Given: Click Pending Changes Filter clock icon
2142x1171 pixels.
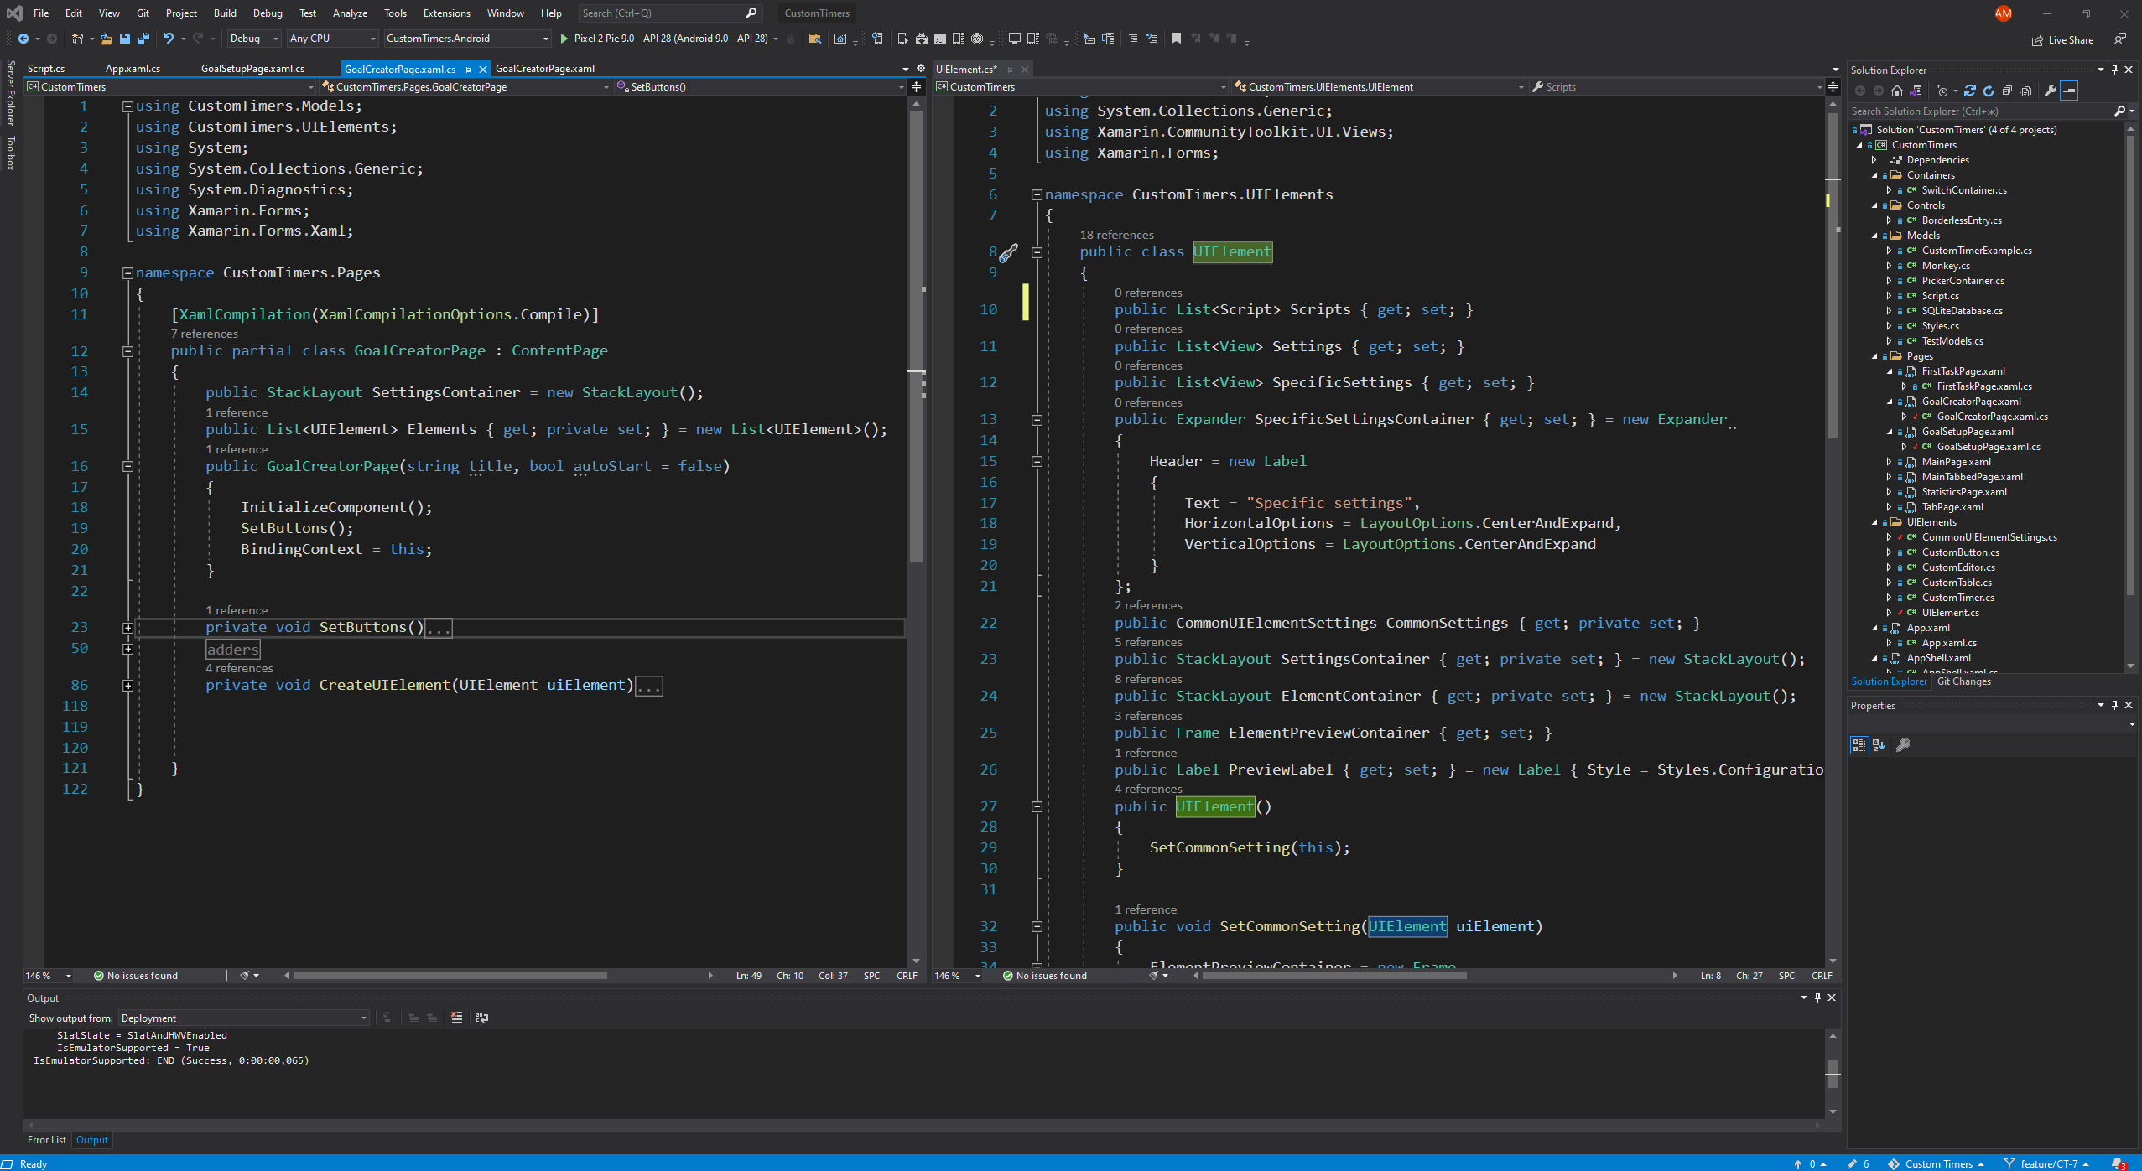Looking at the screenshot, I should point(1942,91).
